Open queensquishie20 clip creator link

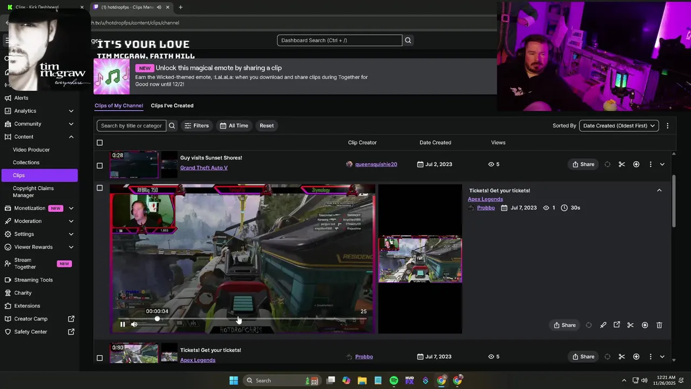(x=376, y=164)
